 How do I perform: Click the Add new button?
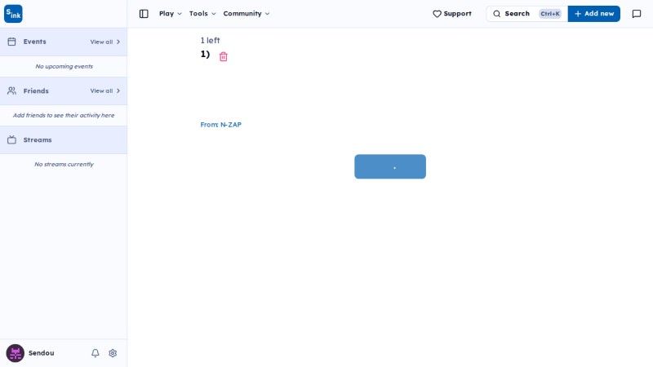(x=594, y=14)
